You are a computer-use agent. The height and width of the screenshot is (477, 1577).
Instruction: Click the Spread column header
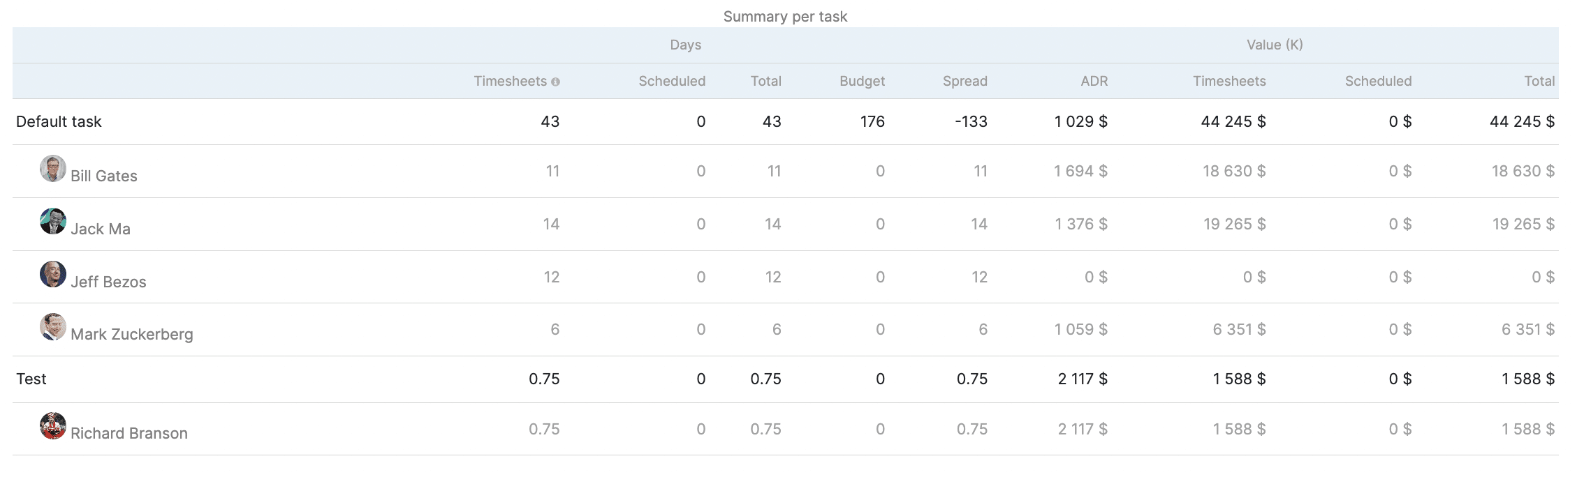964,81
